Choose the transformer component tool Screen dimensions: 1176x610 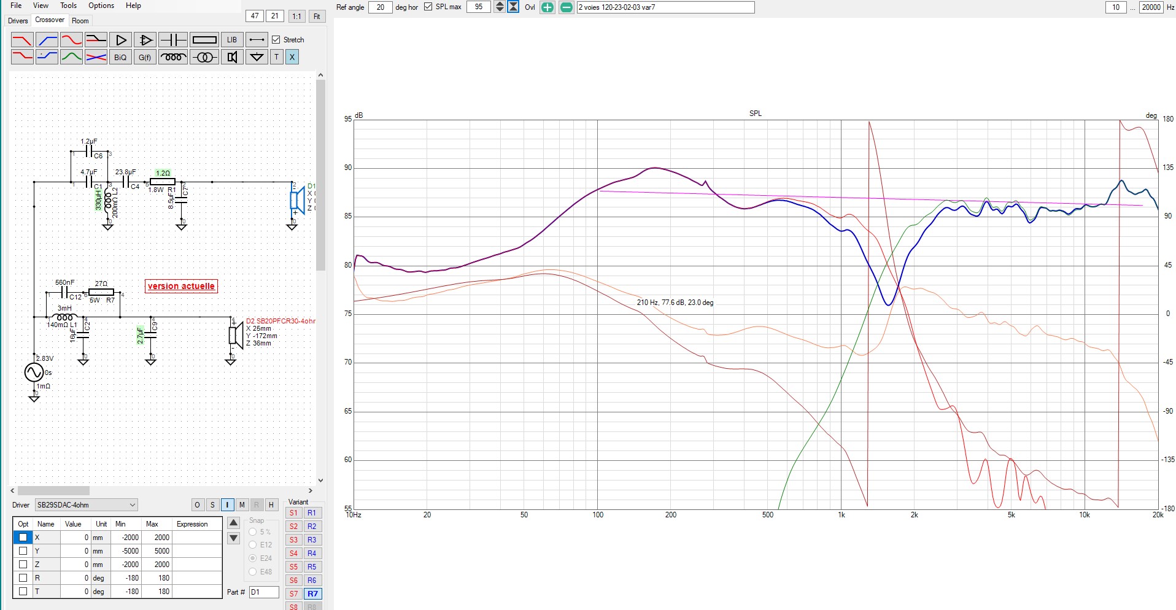[204, 57]
